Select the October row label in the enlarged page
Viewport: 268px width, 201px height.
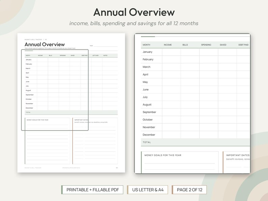click(148, 119)
